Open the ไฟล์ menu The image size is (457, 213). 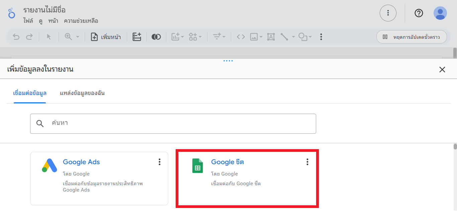28,21
